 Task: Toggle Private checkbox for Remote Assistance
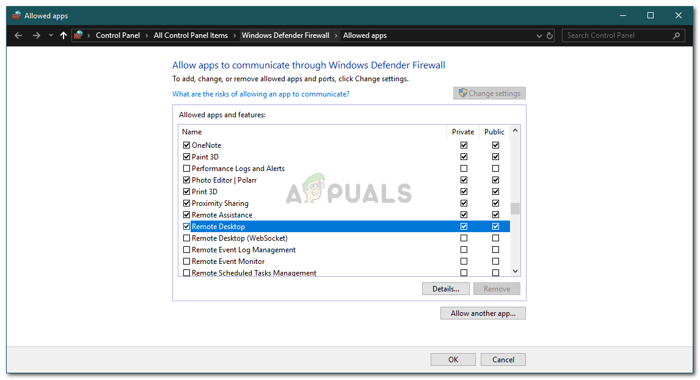[464, 215]
